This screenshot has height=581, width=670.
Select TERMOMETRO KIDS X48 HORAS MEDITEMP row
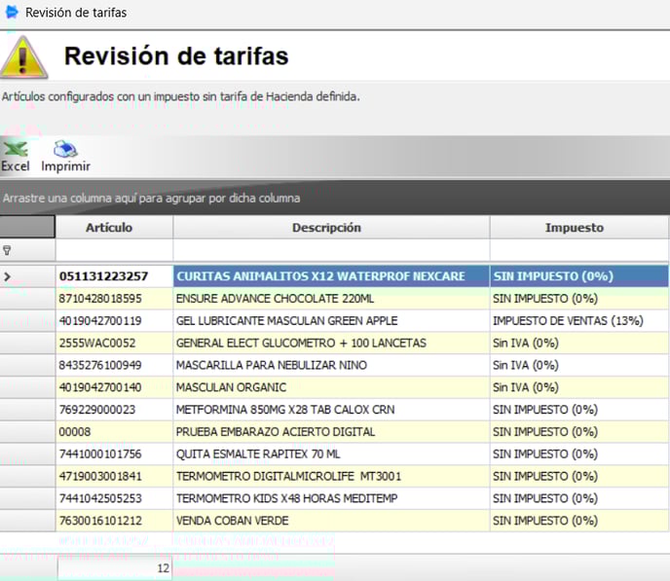point(331,498)
